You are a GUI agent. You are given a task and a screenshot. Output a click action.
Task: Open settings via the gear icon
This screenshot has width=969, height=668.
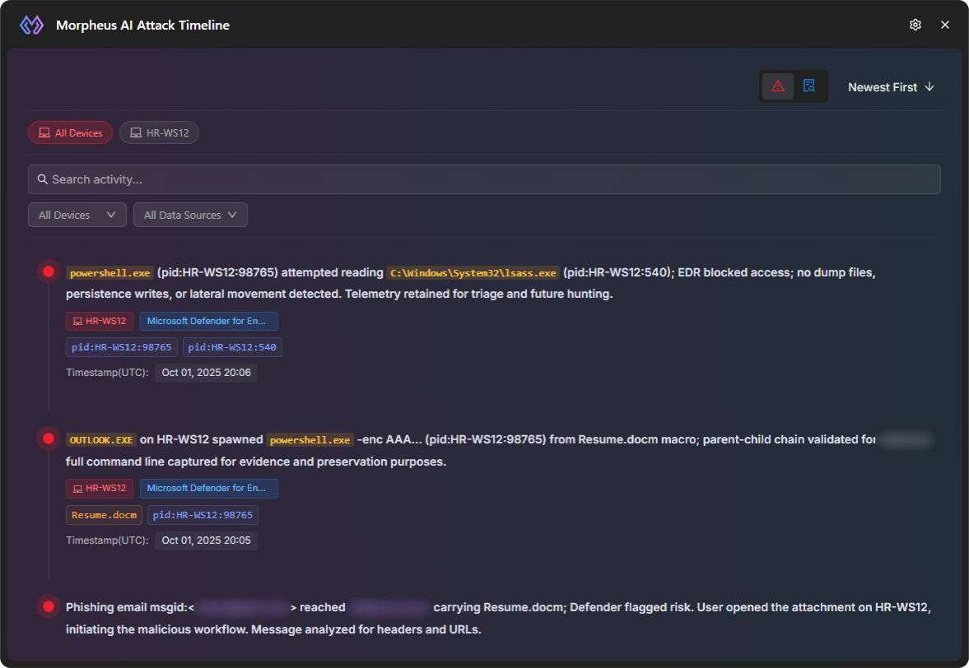[915, 25]
